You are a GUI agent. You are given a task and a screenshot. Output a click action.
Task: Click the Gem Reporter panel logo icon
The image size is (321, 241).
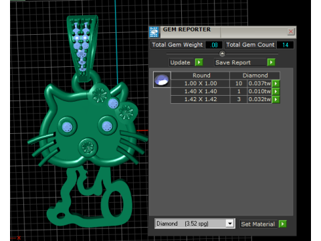[154, 32]
